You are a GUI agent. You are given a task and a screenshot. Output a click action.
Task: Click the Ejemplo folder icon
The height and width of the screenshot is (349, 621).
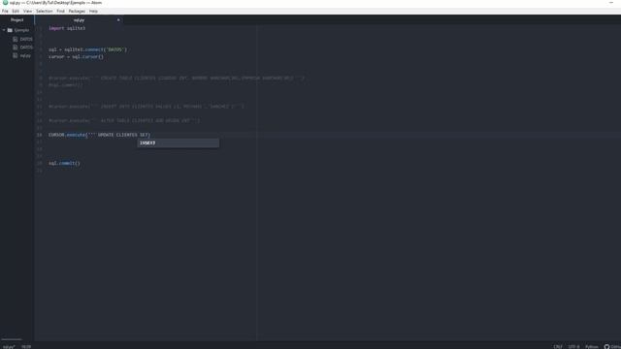click(10, 30)
